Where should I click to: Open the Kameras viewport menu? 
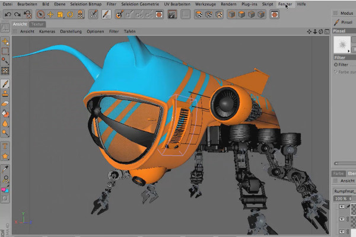click(47, 31)
